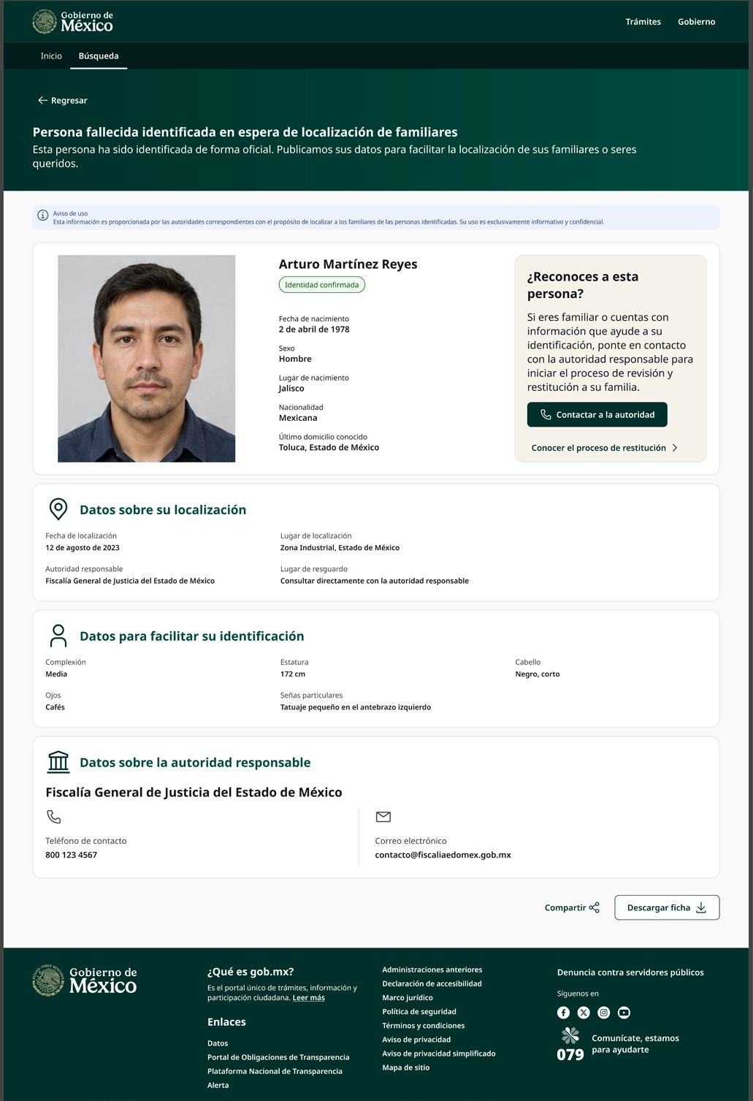The width and height of the screenshot is (753, 1101).
Task: Open the Leer más link in footer
Action: coord(309,997)
